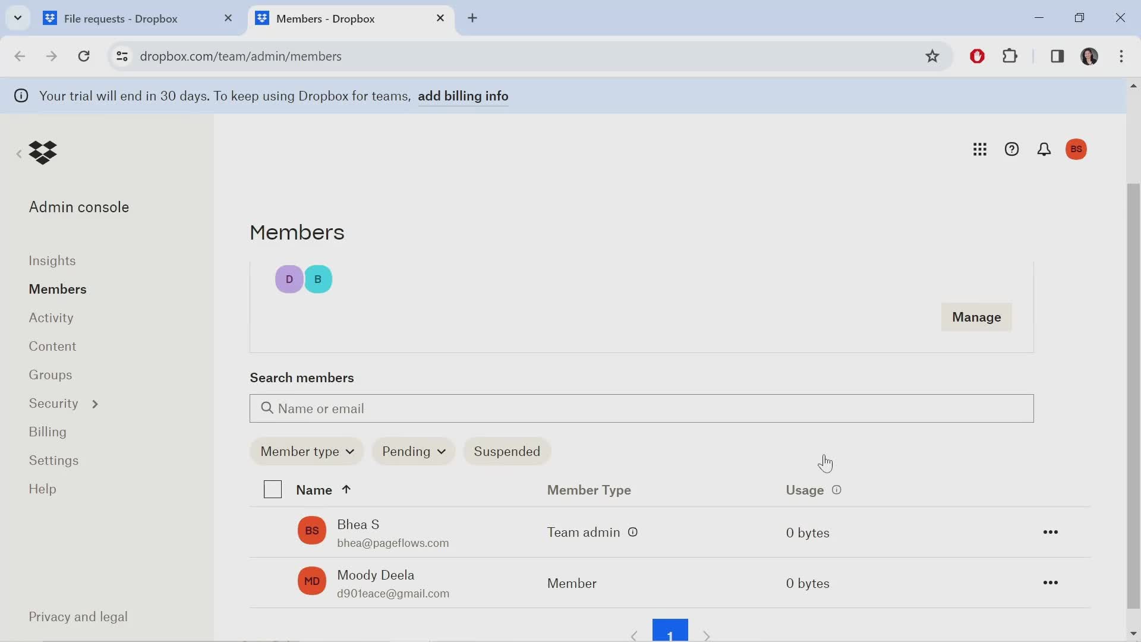The width and height of the screenshot is (1141, 642).
Task: Click the Name sort arrow toggle
Action: 346,489
